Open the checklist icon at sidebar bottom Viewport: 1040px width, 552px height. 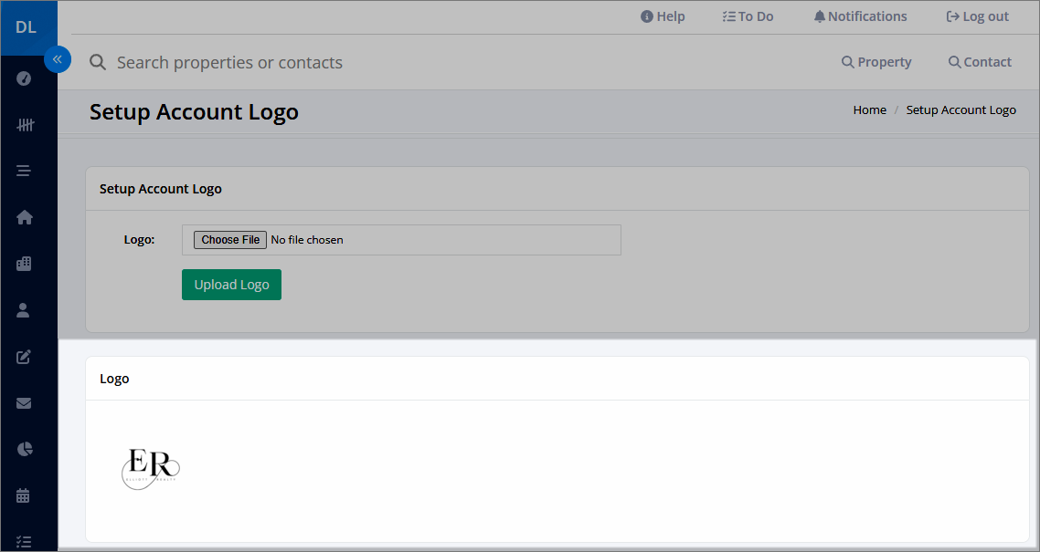click(x=23, y=540)
